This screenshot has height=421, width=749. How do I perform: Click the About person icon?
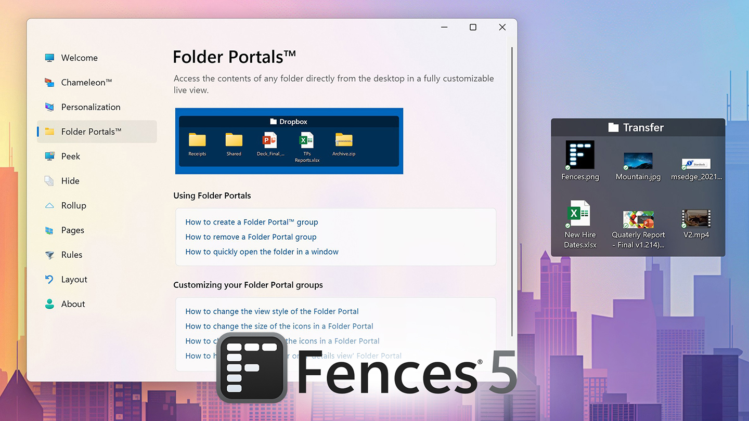50,304
